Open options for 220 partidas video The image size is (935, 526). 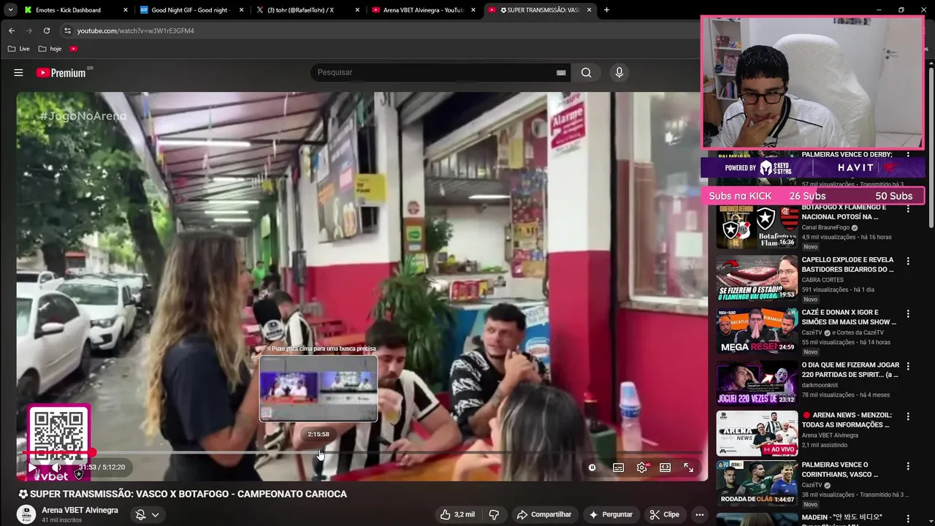908,366
